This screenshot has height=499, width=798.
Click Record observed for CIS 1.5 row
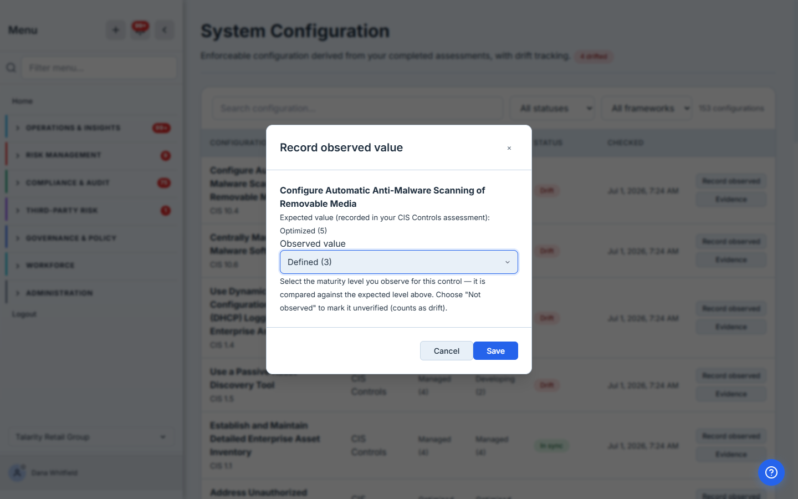[731, 376]
